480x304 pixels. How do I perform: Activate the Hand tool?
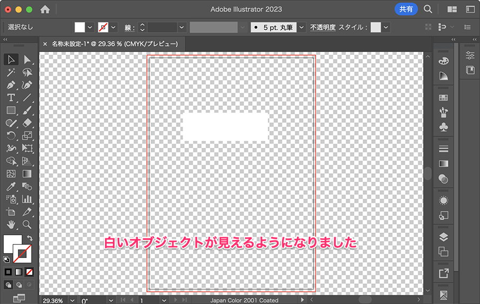(x=11, y=225)
